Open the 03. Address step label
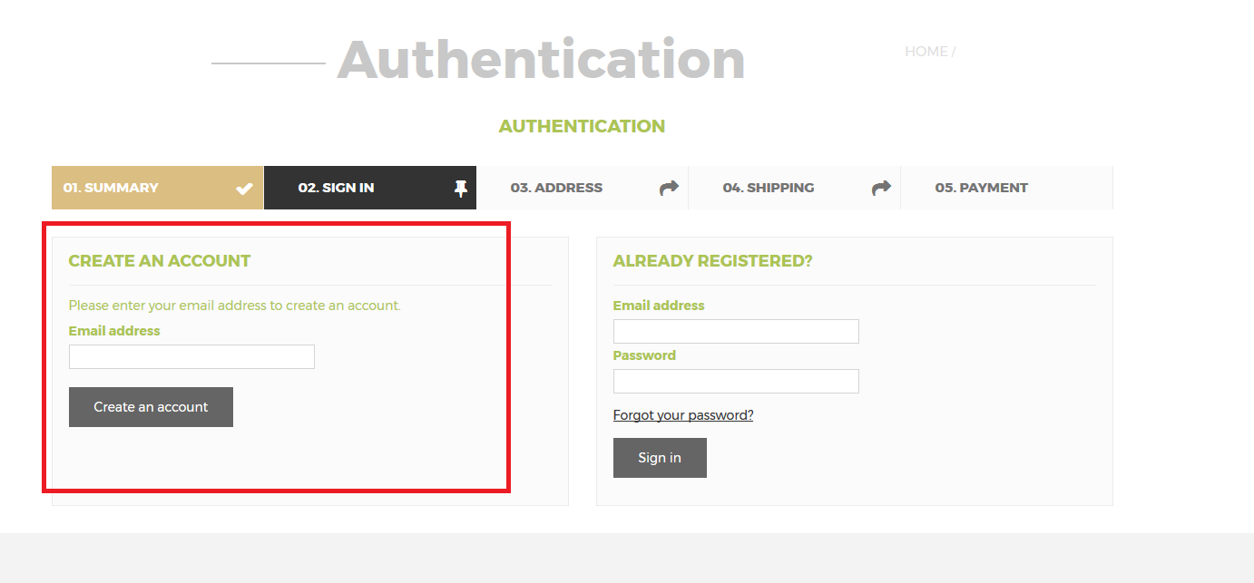The width and height of the screenshot is (1254, 583). 556,188
